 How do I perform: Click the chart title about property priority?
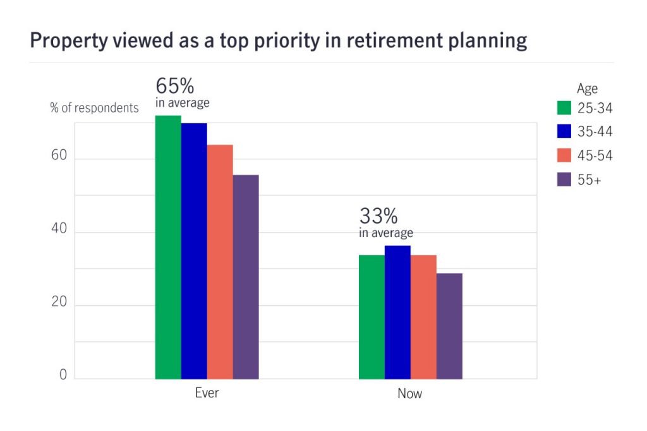(279, 41)
